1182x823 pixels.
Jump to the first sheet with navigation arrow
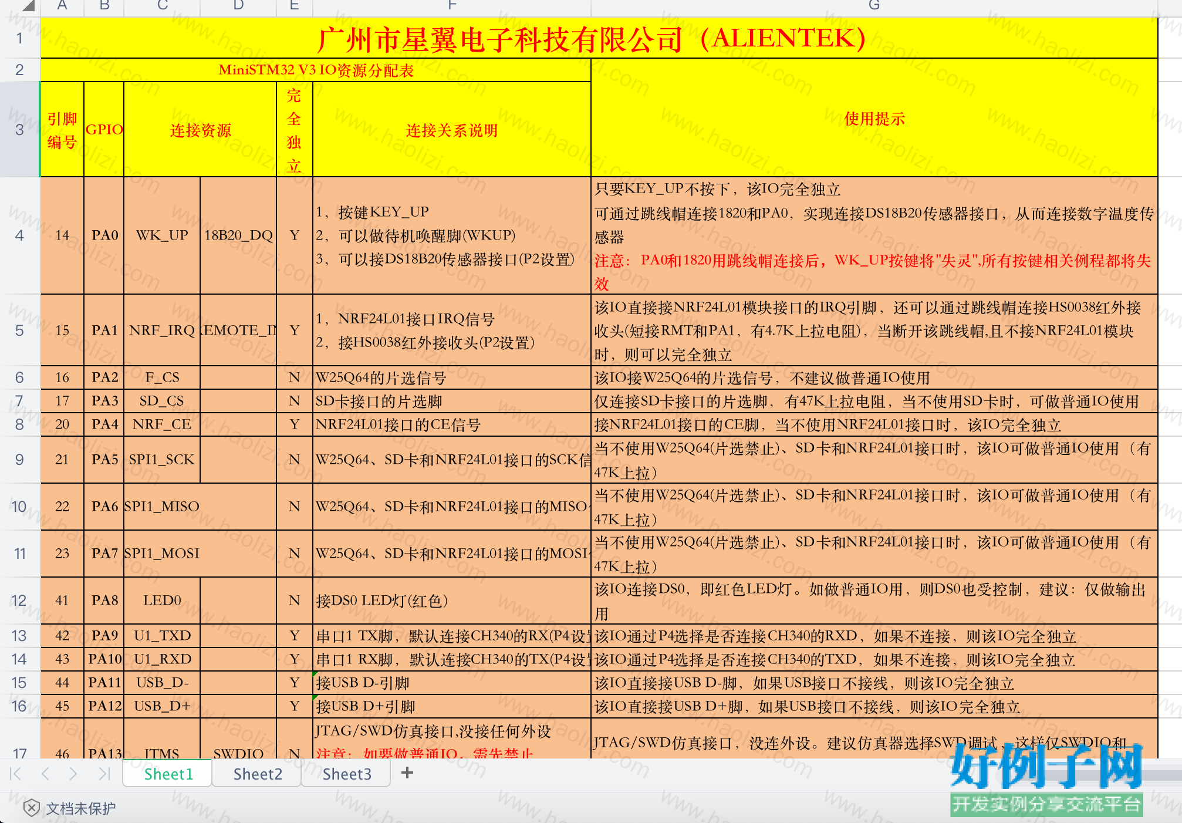[x=16, y=774]
